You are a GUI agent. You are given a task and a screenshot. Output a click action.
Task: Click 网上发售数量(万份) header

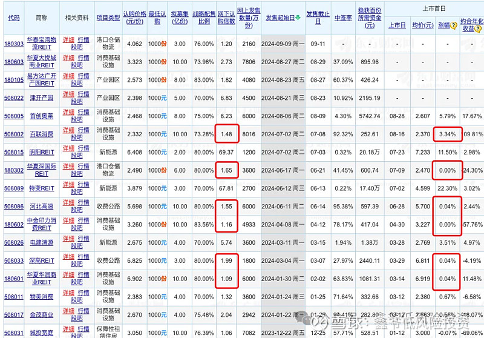point(249,18)
